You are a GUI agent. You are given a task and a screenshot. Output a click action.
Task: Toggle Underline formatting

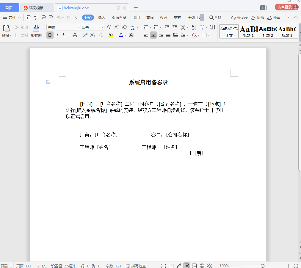65,35
